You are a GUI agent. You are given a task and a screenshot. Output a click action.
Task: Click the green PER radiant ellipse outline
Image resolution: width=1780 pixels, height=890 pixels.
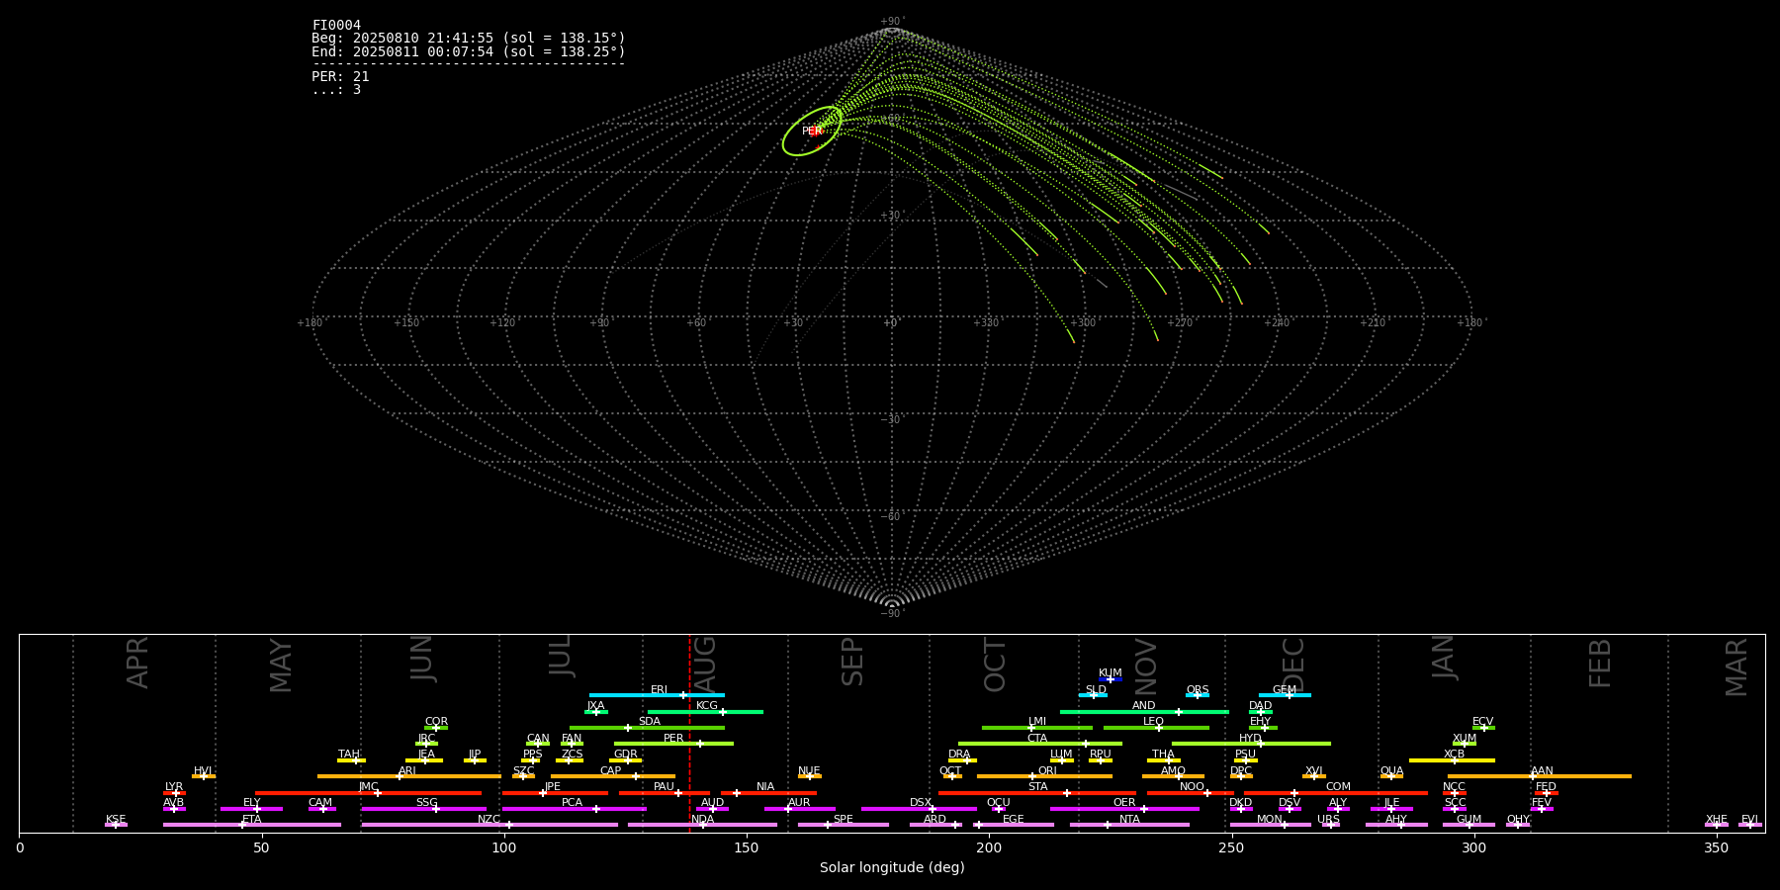(x=813, y=132)
